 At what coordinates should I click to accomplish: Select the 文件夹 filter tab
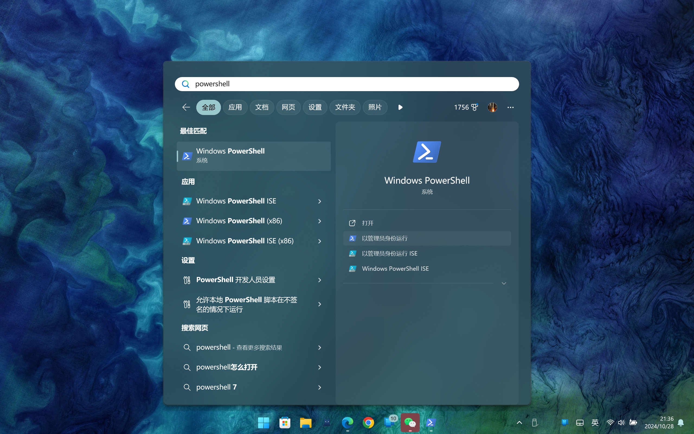345,107
